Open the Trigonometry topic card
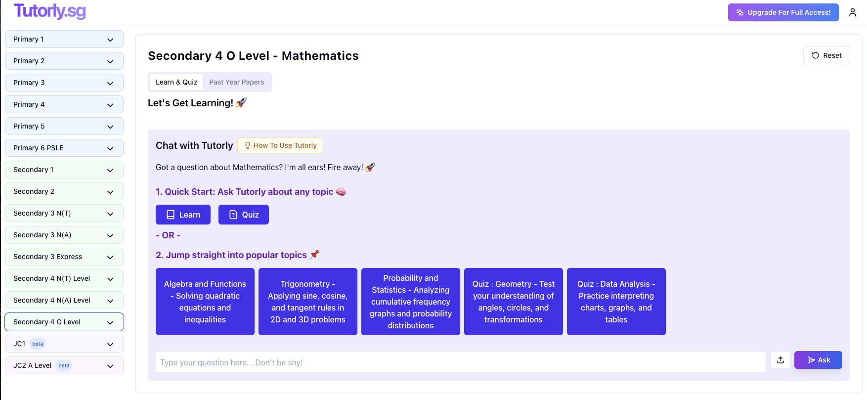Viewport: 867px width, 400px height. (x=308, y=302)
